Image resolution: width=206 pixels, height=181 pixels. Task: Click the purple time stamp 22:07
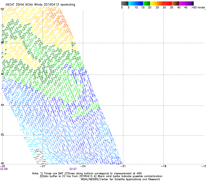73,169
